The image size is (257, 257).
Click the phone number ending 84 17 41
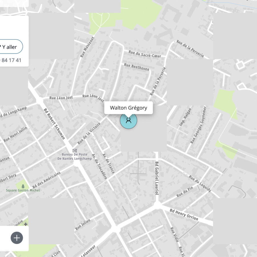11,60
